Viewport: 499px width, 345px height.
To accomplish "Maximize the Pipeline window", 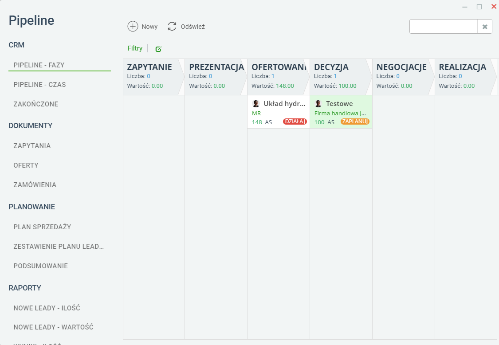I will (479, 7).
